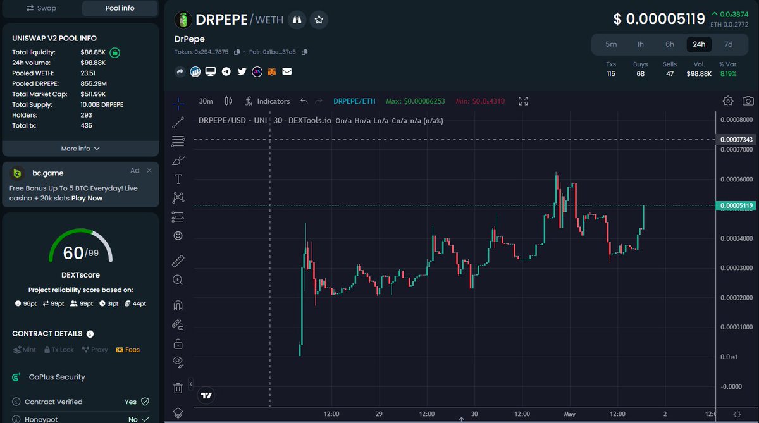Screen dimensions: 759x423
Task: Copy the pair address 0x1be...37c5
Action: (305, 52)
